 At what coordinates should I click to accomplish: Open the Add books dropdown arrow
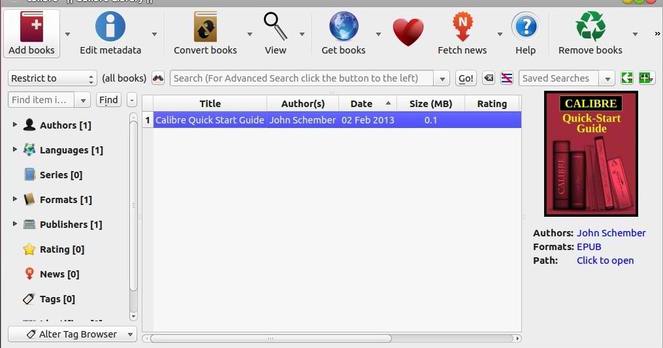[67, 34]
